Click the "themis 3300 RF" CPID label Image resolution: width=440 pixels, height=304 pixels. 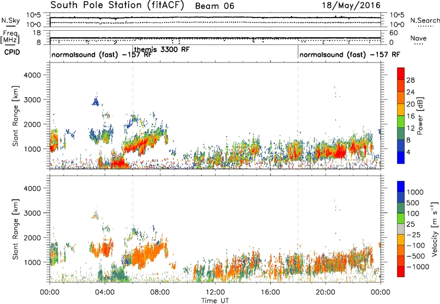pos(162,49)
